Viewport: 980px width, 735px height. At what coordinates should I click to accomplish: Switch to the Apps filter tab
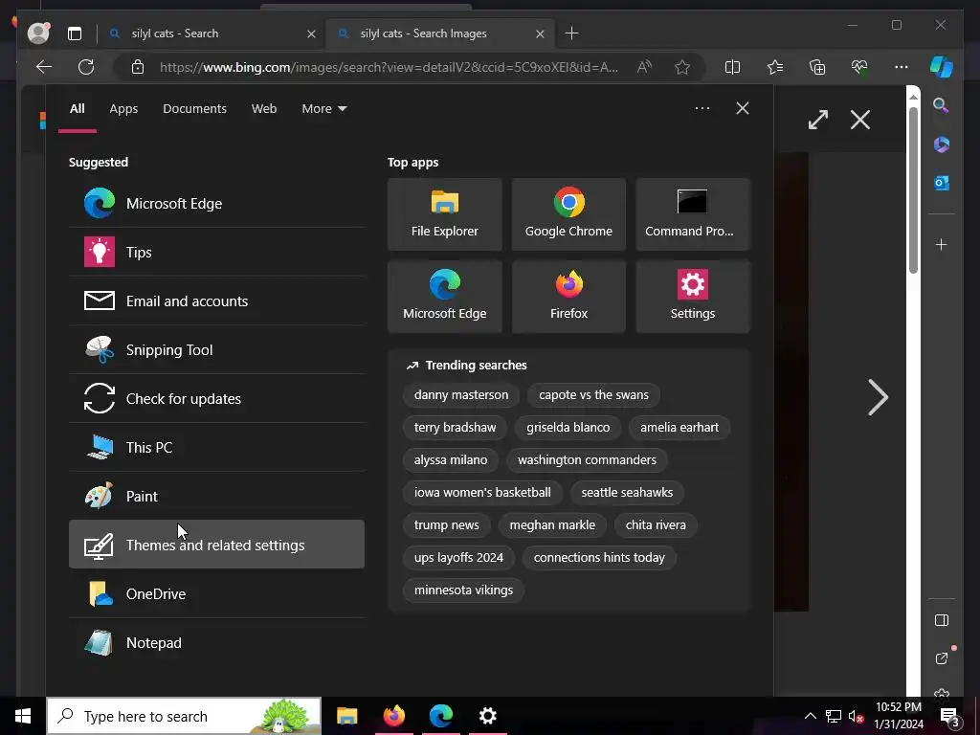coord(123,109)
